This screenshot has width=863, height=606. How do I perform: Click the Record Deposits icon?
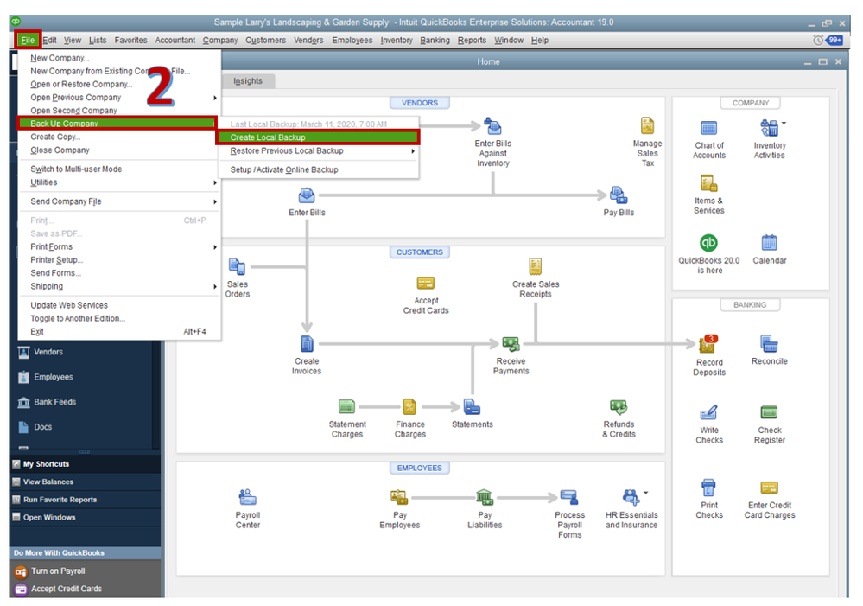coord(708,344)
